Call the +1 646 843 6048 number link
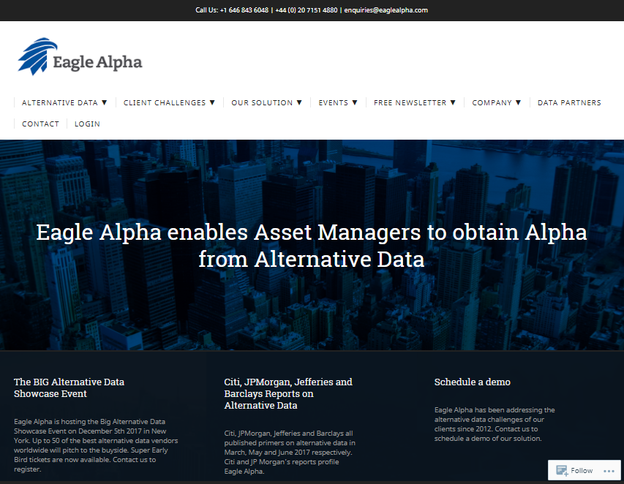The width and height of the screenshot is (624, 484). click(x=244, y=10)
